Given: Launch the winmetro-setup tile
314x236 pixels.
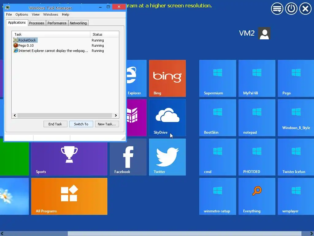Looking at the screenshot, I should coord(217,196).
